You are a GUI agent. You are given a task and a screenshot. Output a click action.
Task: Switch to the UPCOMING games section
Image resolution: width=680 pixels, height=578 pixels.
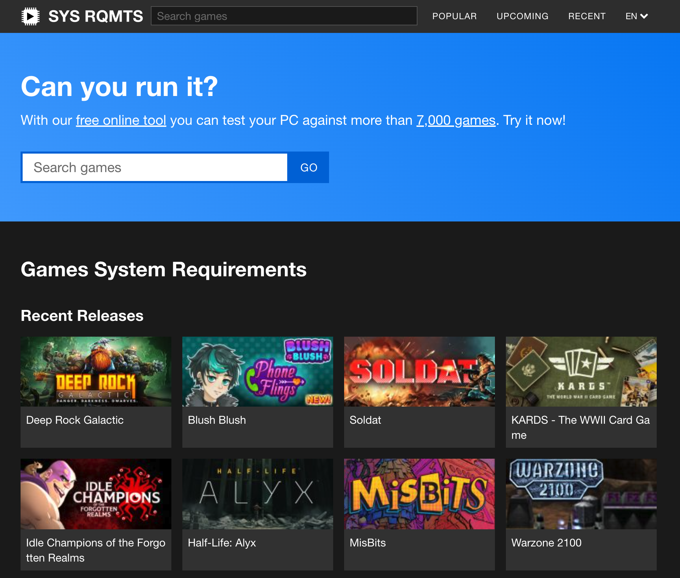pos(522,16)
